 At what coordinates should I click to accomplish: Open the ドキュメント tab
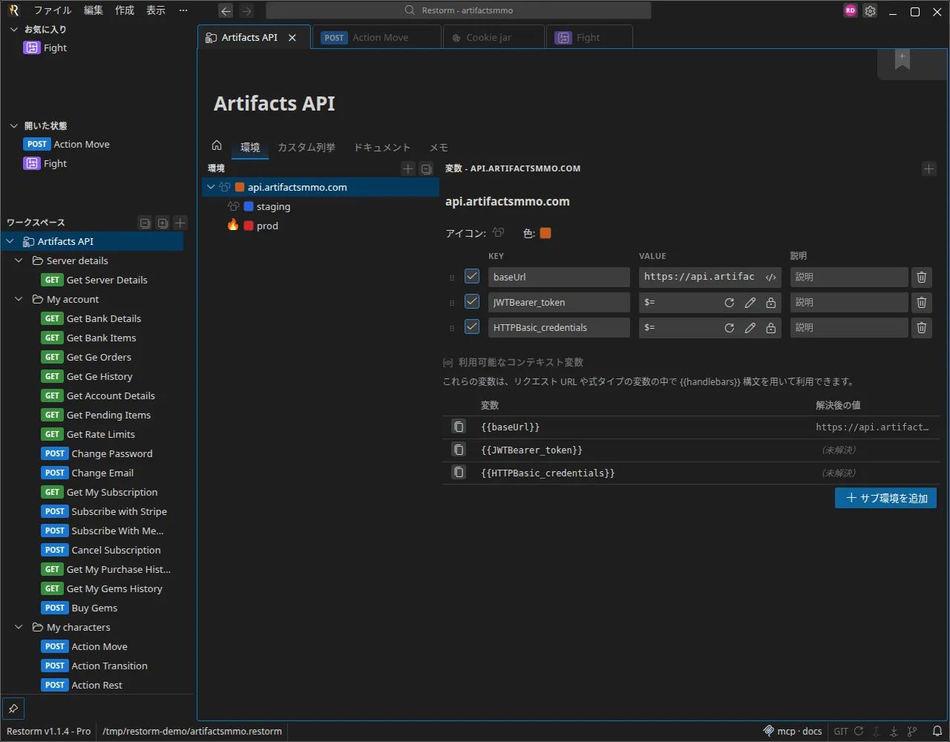382,148
